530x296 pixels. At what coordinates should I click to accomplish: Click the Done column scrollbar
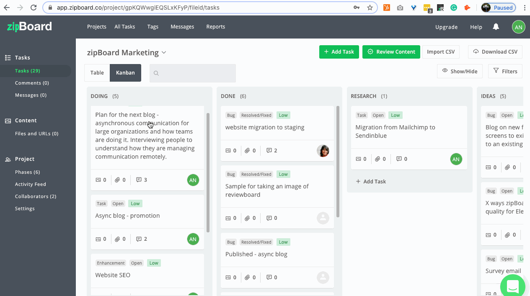(338, 162)
